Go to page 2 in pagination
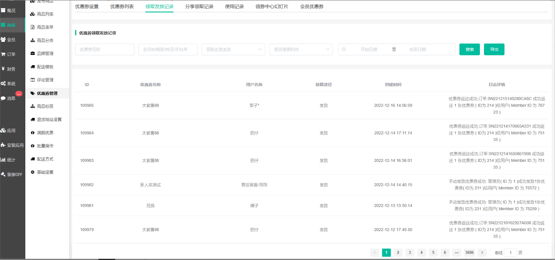This screenshot has height=260, width=555. (x=398, y=252)
